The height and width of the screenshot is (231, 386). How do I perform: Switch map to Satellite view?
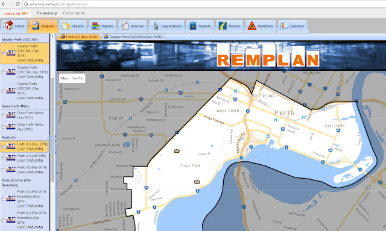tap(77, 78)
